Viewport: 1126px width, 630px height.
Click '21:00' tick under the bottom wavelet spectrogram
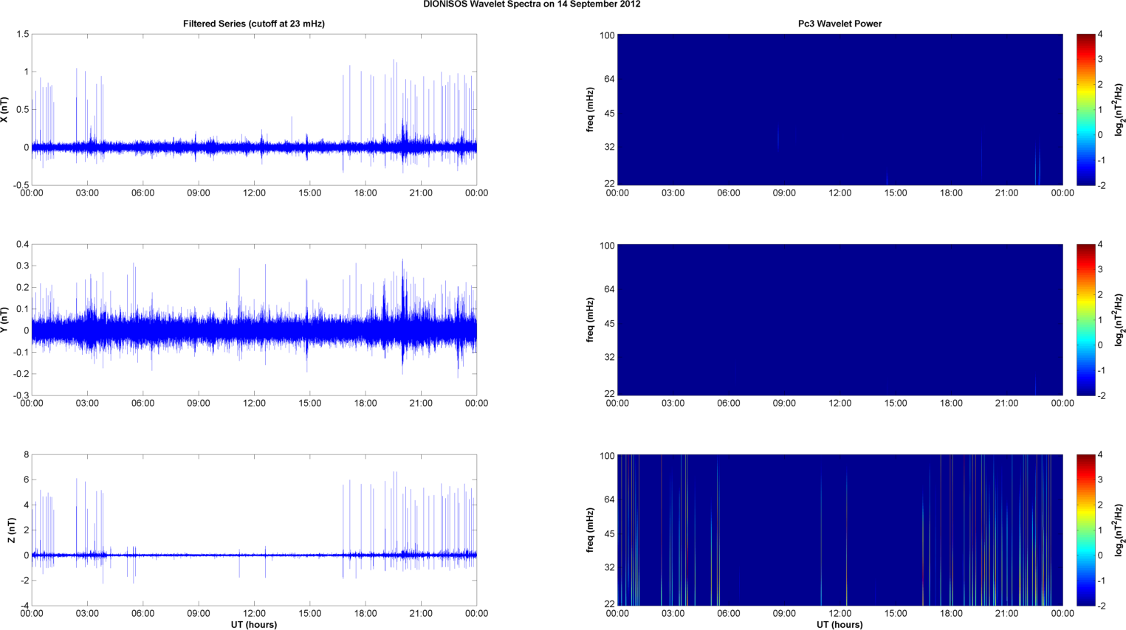[x=1006, y=614]
